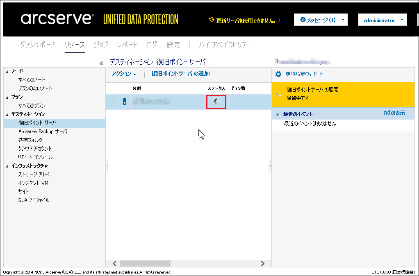The width and height of the screenshot is (419, 276).
Task: Switch to the リソース tab
Action: pos(75,45)
